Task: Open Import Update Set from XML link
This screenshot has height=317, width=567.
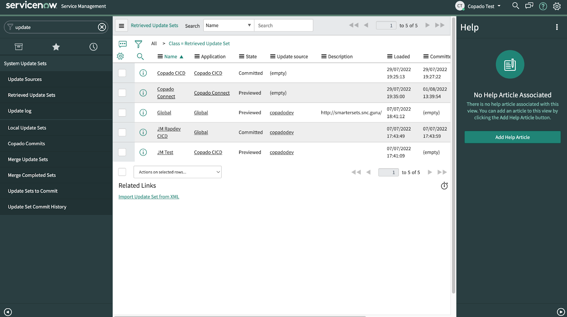Action: pos(149,197)
